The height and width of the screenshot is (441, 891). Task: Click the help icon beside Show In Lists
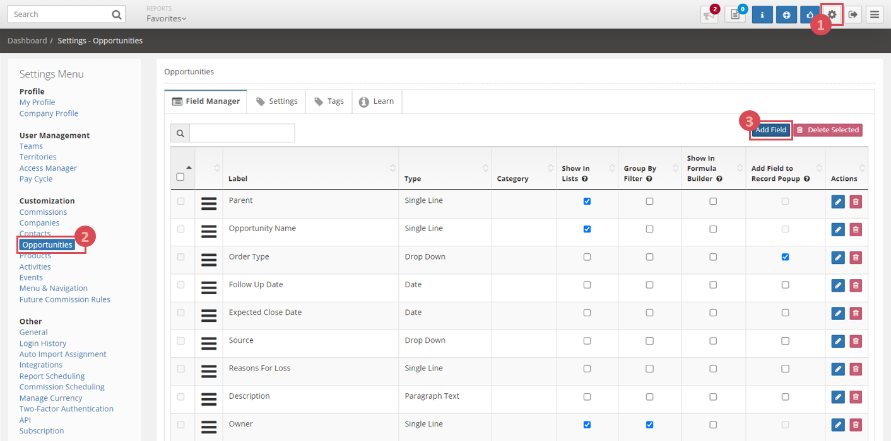click(585, 179)
